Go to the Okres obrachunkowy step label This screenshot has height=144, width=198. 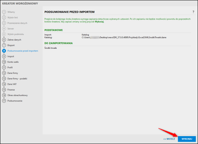(x=18, y=95)
